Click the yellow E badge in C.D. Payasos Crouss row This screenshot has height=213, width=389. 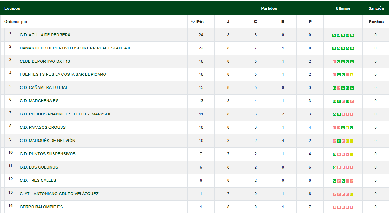(x=347, y=128)
